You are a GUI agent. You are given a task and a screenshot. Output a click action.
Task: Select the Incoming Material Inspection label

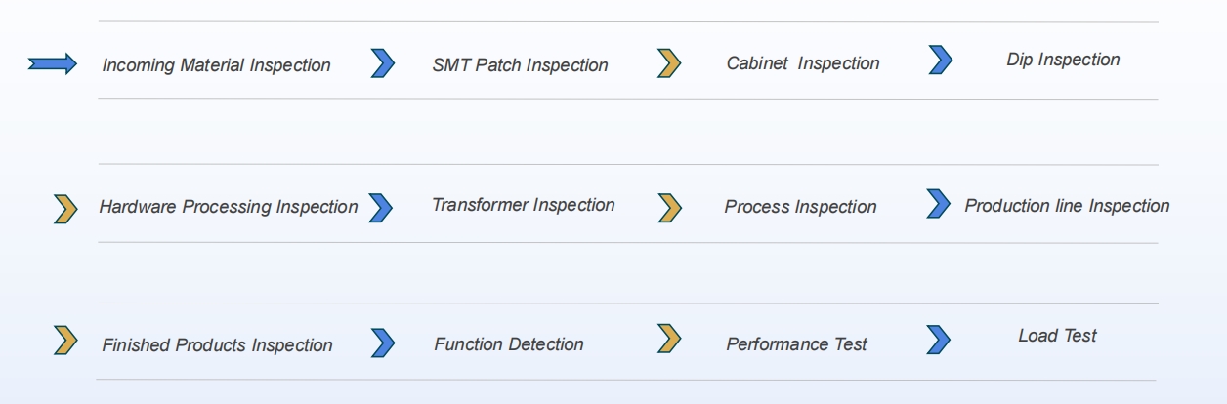point(216,65)
